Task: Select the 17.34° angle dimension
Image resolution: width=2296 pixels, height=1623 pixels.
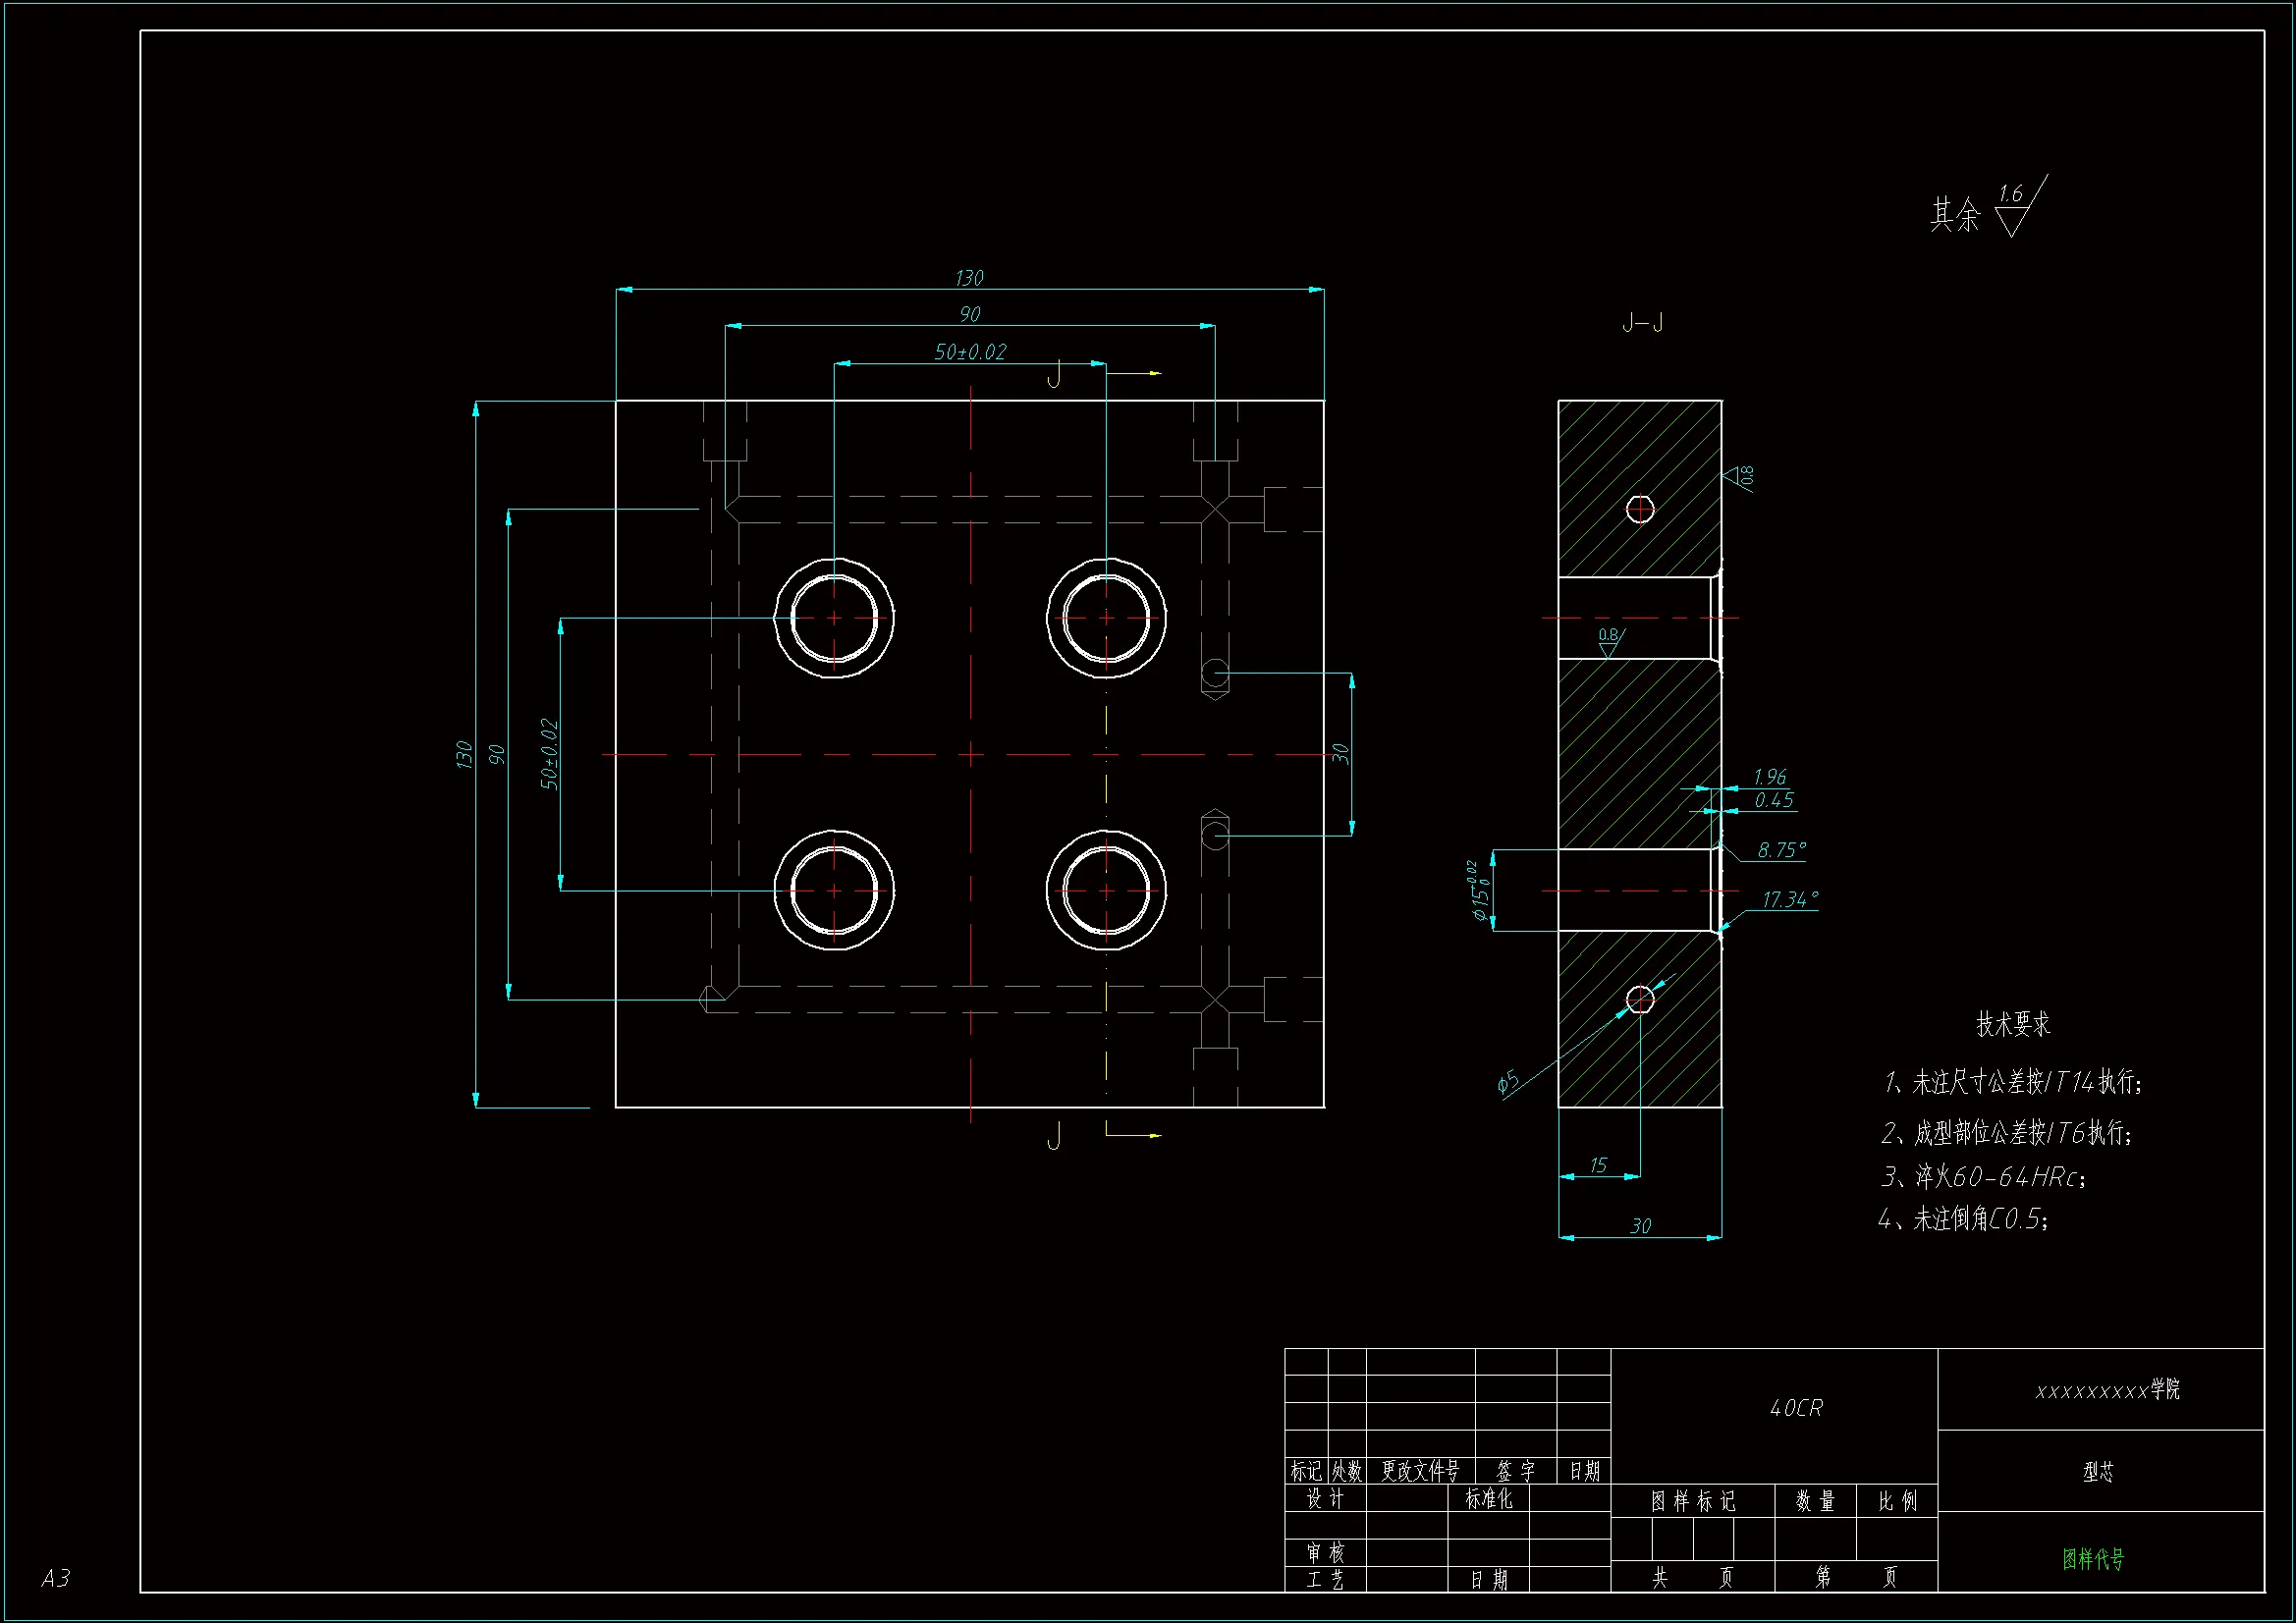Action: [1789, 900]
